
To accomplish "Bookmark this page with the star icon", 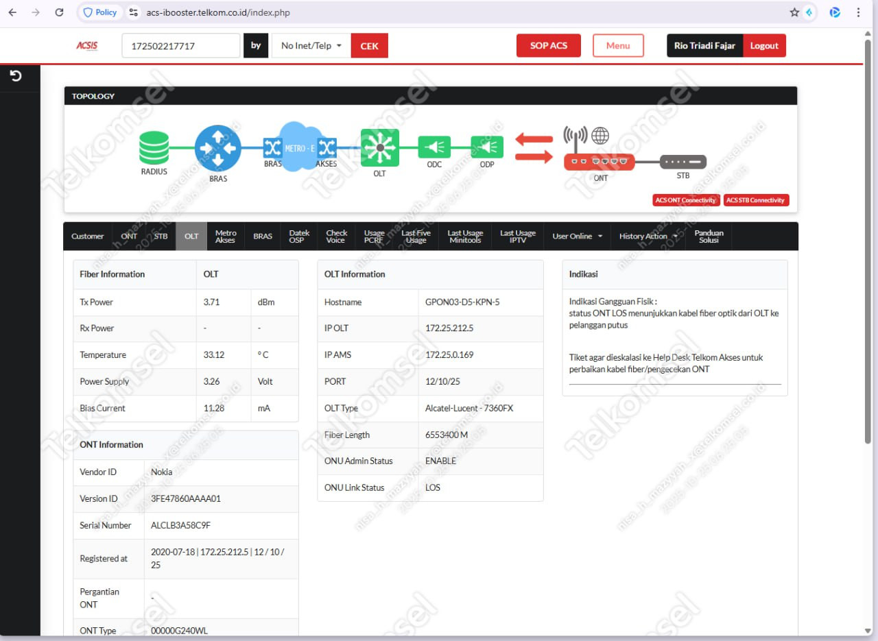I will [x=794, y=12].
